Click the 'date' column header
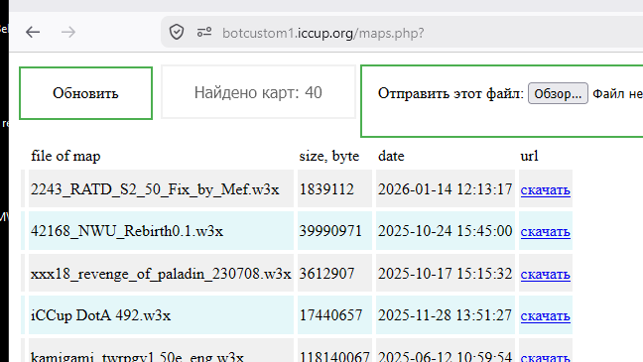This screenshot has width=643, height=362. click(x=391, y=156)
